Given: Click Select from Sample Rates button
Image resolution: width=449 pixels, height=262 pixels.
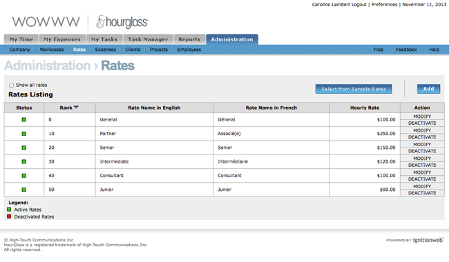Looking at the screenshot, I should tap(354, 89).
